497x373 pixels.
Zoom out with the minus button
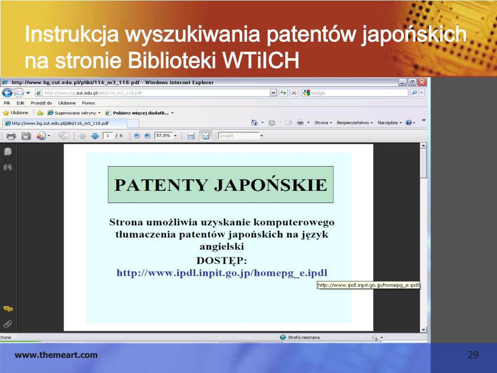(x=137, y=136)
